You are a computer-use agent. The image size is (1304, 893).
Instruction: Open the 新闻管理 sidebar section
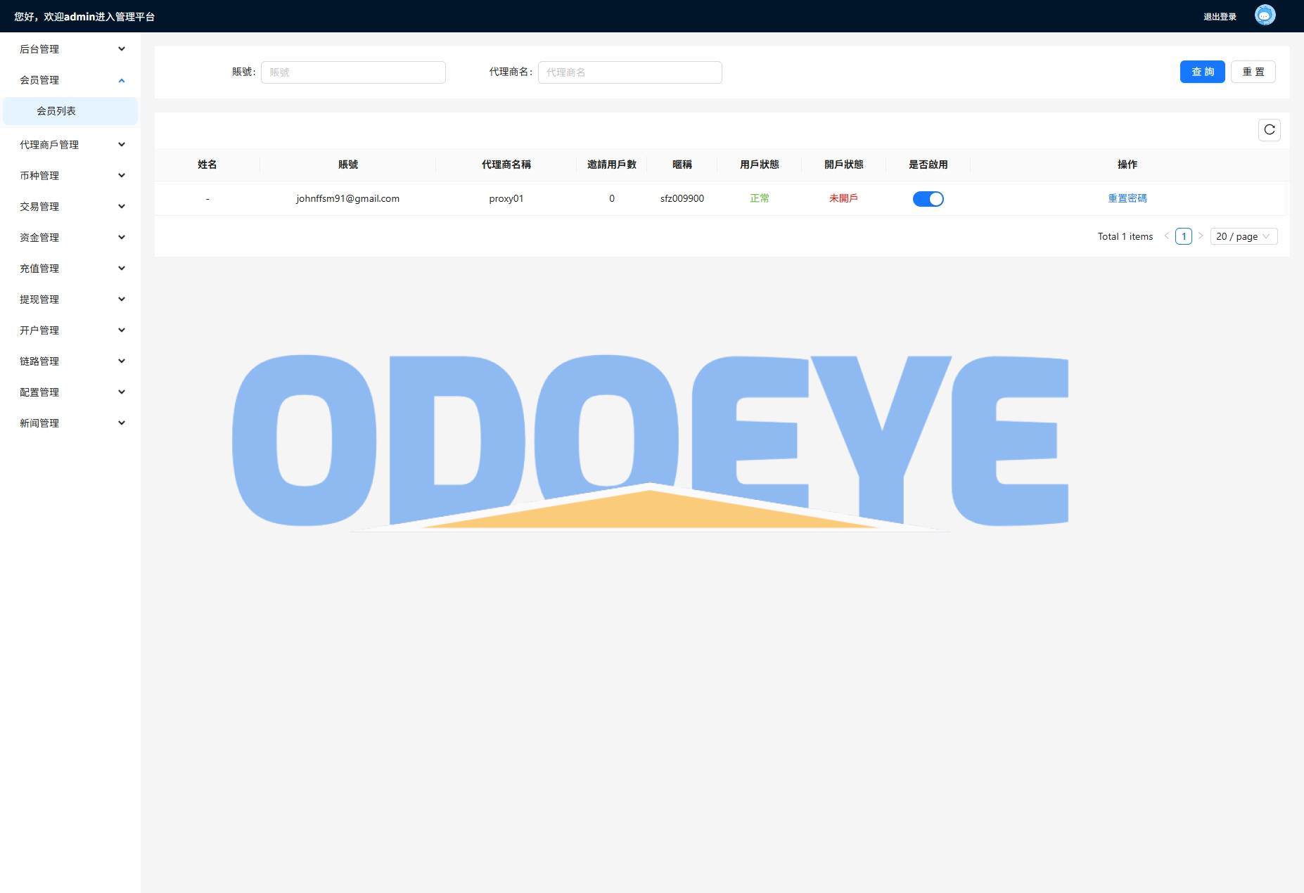70,423
